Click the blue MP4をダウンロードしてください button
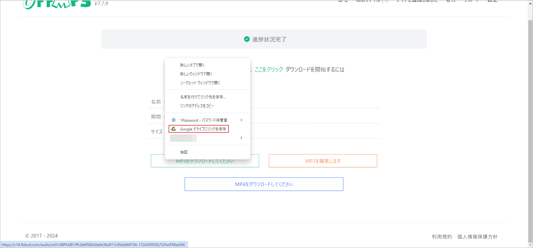The height and width of the screenshot is (248, 533). click(x=264, y=184)
